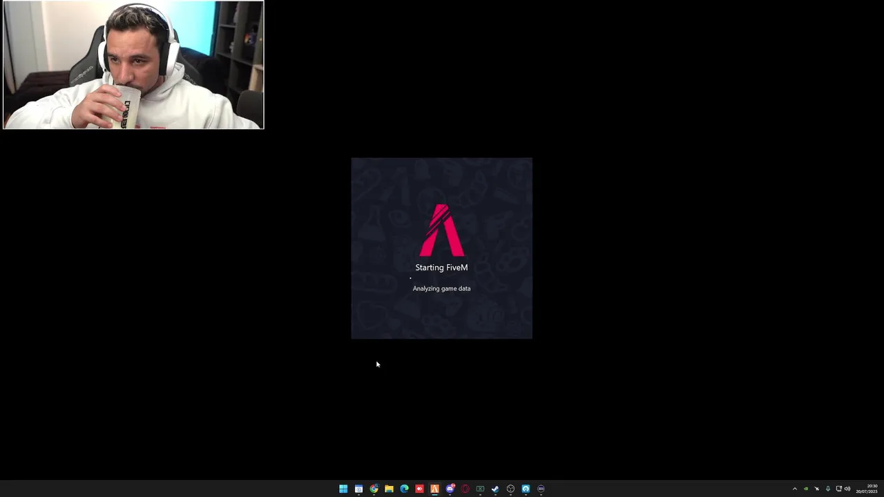Open Opera GX browser from the taskbar
884x497 pixels.
465,489
